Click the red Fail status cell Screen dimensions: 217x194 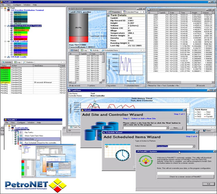point(6,68)
